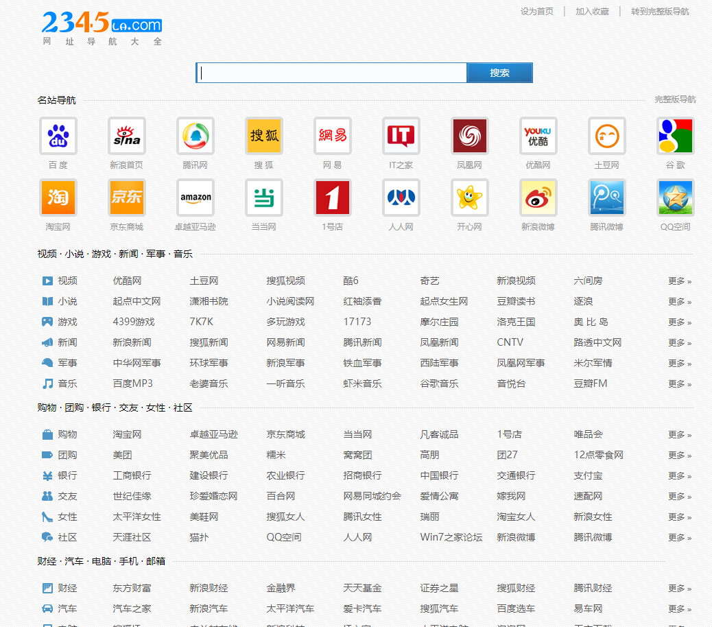Screen dimensions: 712x627
Task: Open the Taobao (淘宝网) icon
Action: point(58,198)
